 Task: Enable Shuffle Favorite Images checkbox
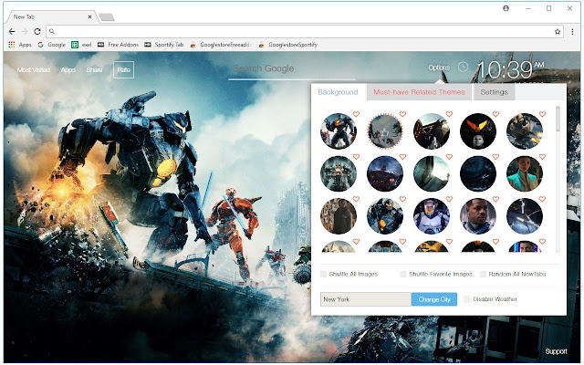pyautogui.click(x=403, y=274)
